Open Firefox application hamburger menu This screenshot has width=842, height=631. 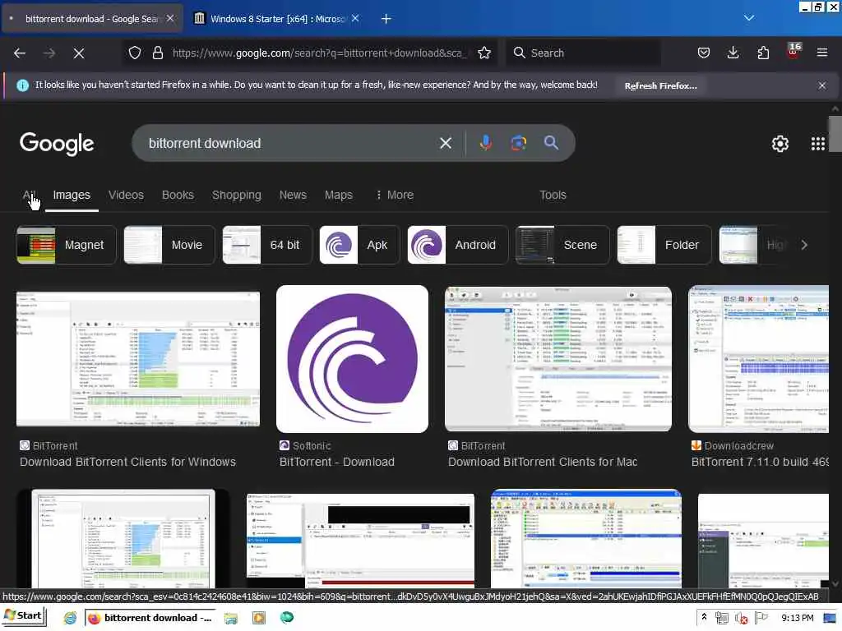821,53
